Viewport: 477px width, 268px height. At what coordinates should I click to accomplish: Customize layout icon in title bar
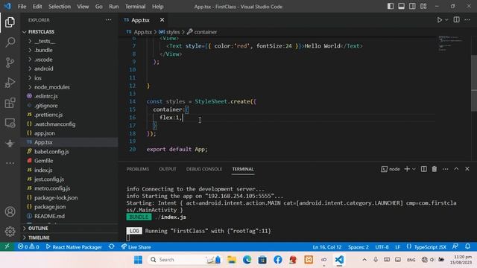tap(423, 7)
